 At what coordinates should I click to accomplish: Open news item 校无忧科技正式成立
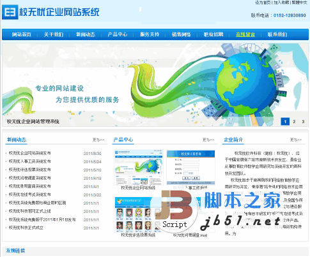pos(26,228)
